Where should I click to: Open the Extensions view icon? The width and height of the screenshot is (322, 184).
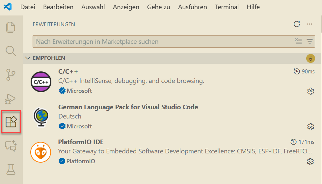pos(11,122)
